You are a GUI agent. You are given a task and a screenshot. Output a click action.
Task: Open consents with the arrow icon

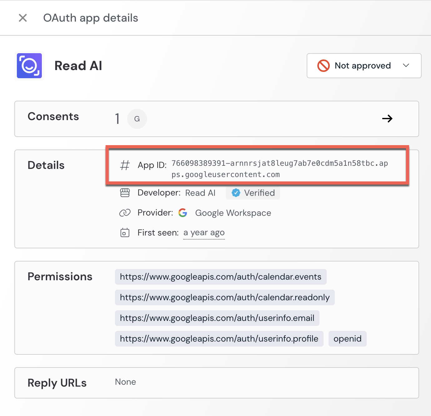coord(387,119)
